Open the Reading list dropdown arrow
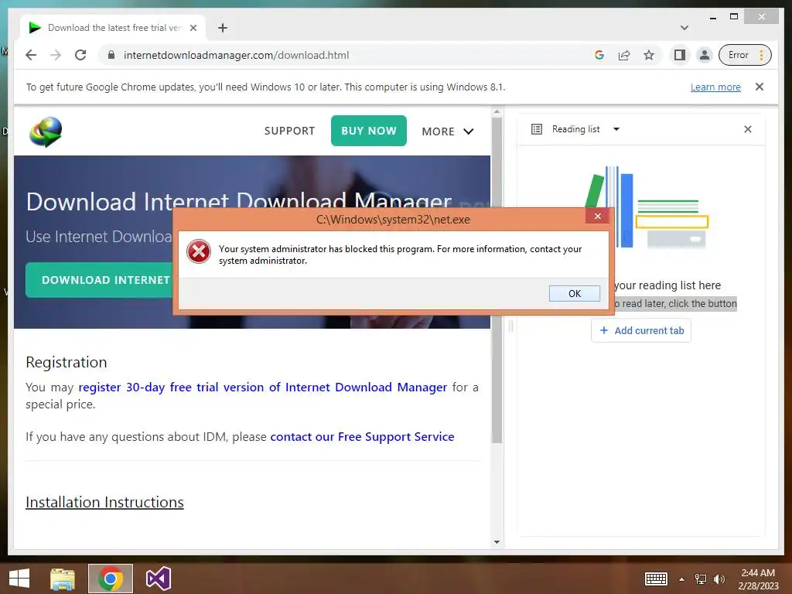This screenshot has height=594, width=792. coord(616,129)
